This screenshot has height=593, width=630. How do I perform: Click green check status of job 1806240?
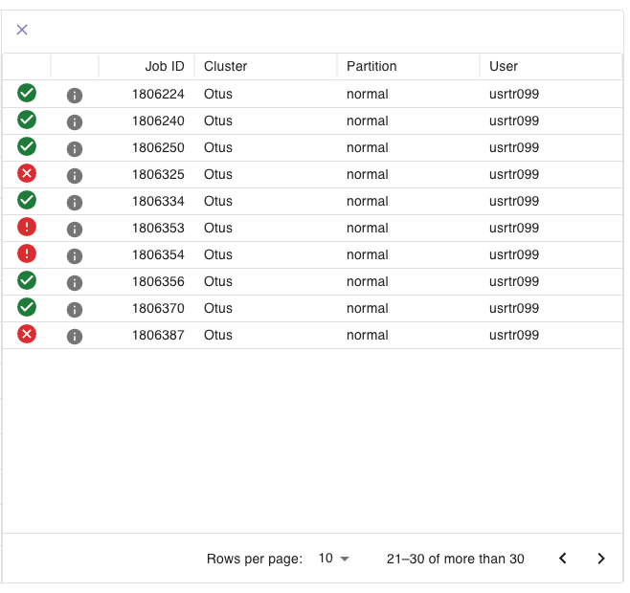tap(27, 120)
